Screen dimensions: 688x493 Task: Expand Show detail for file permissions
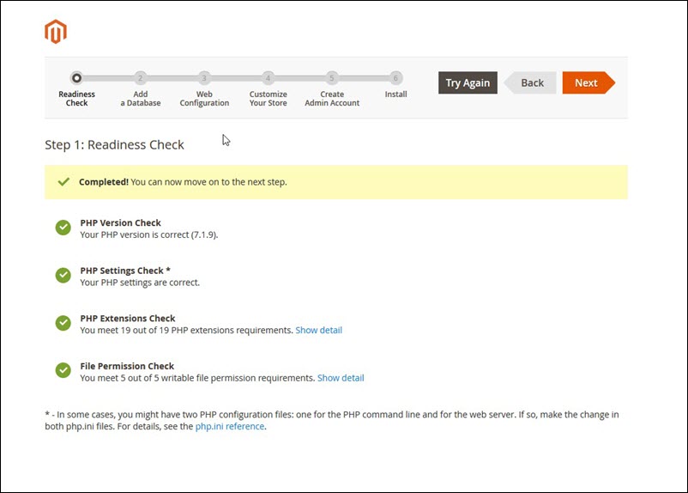click(341, 378)
